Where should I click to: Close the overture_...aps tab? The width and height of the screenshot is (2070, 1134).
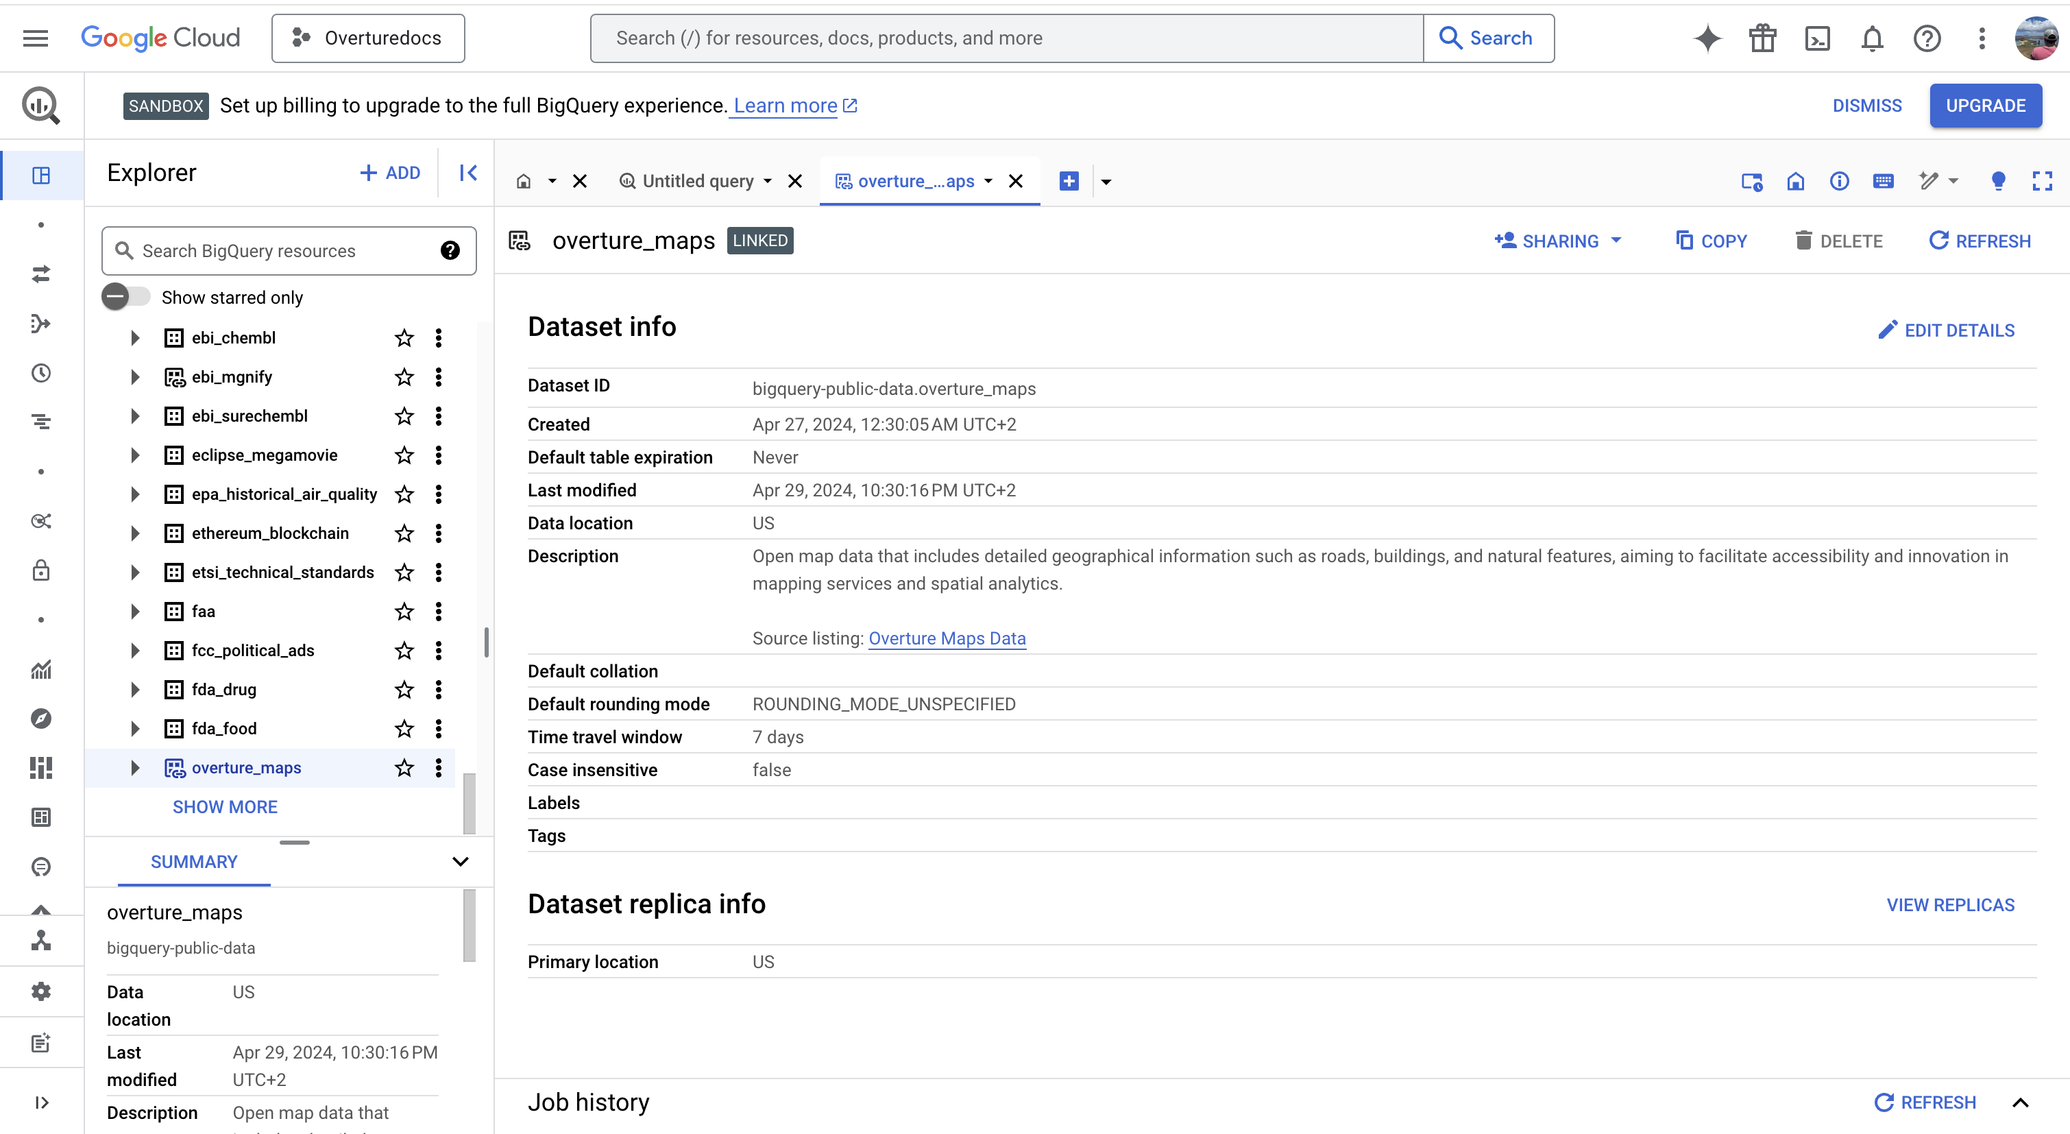click(1016, 181)
